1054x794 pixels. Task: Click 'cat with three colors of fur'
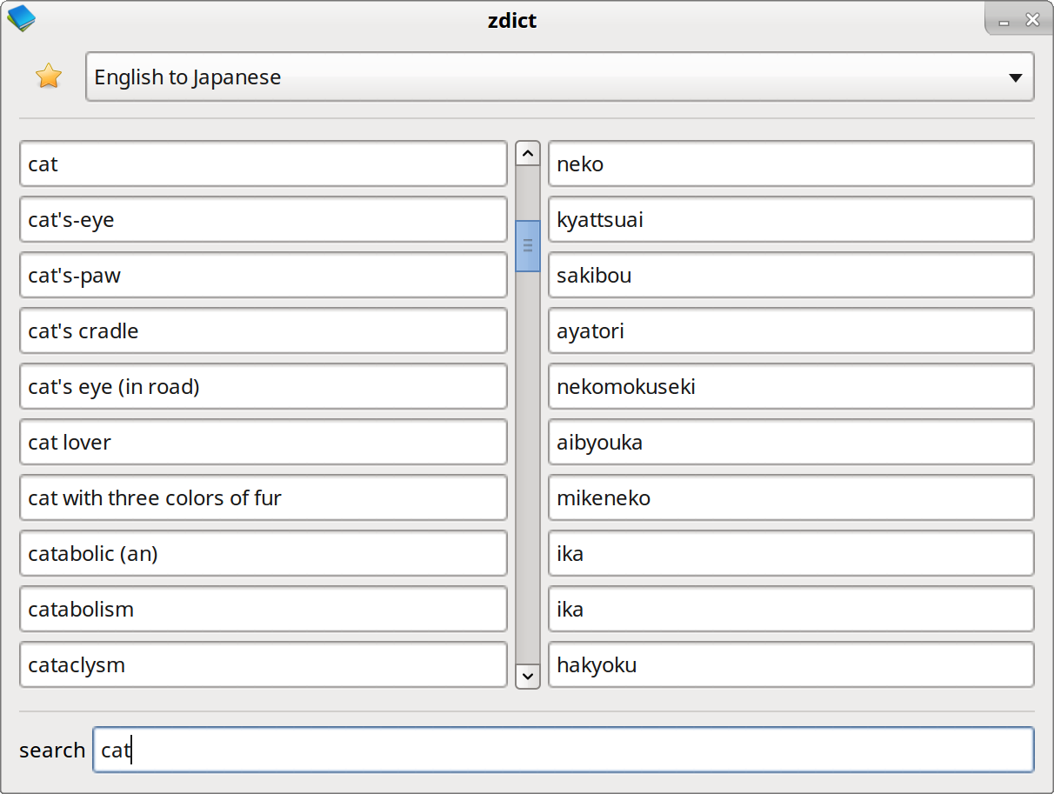click(263, 498)
